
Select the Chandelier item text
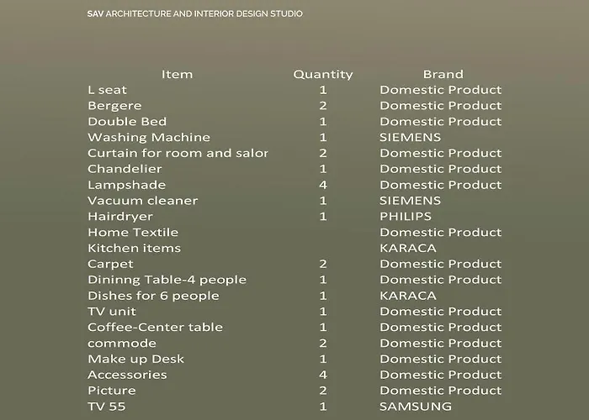[125, 169]
